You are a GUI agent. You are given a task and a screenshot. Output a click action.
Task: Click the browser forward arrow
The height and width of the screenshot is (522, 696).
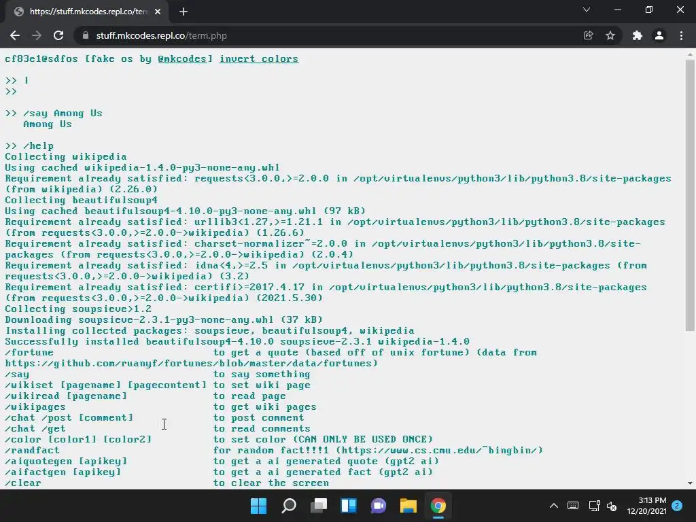[37, 35]
